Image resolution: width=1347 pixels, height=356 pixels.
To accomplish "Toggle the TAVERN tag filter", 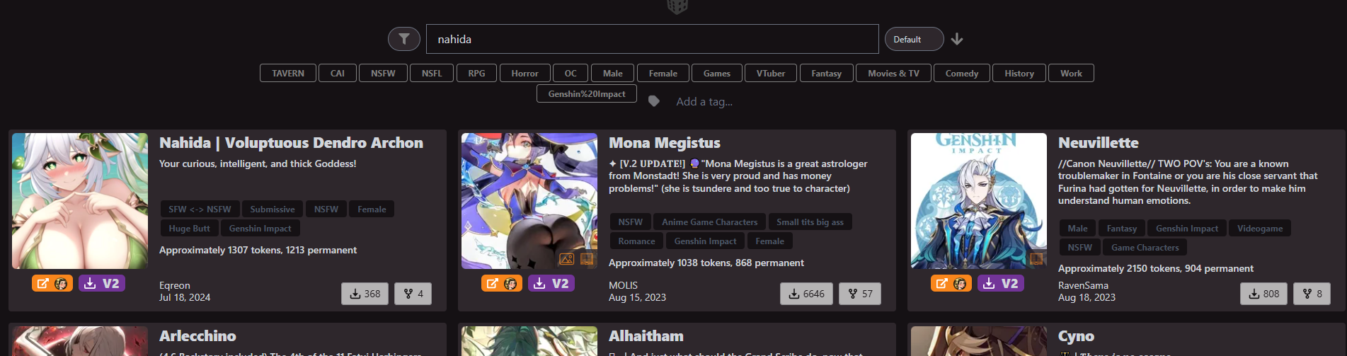I will point(288,73).
